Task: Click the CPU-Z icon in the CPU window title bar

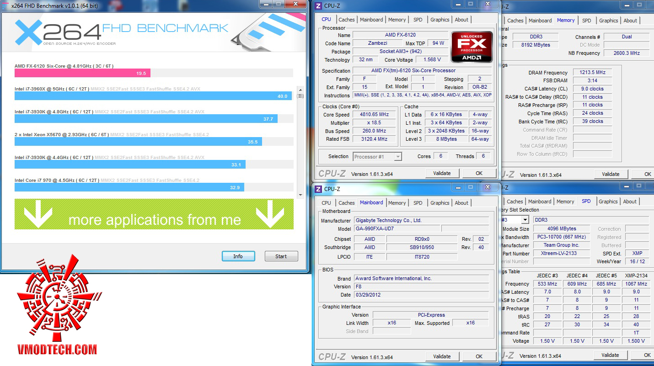Action: tap(319, 6)
